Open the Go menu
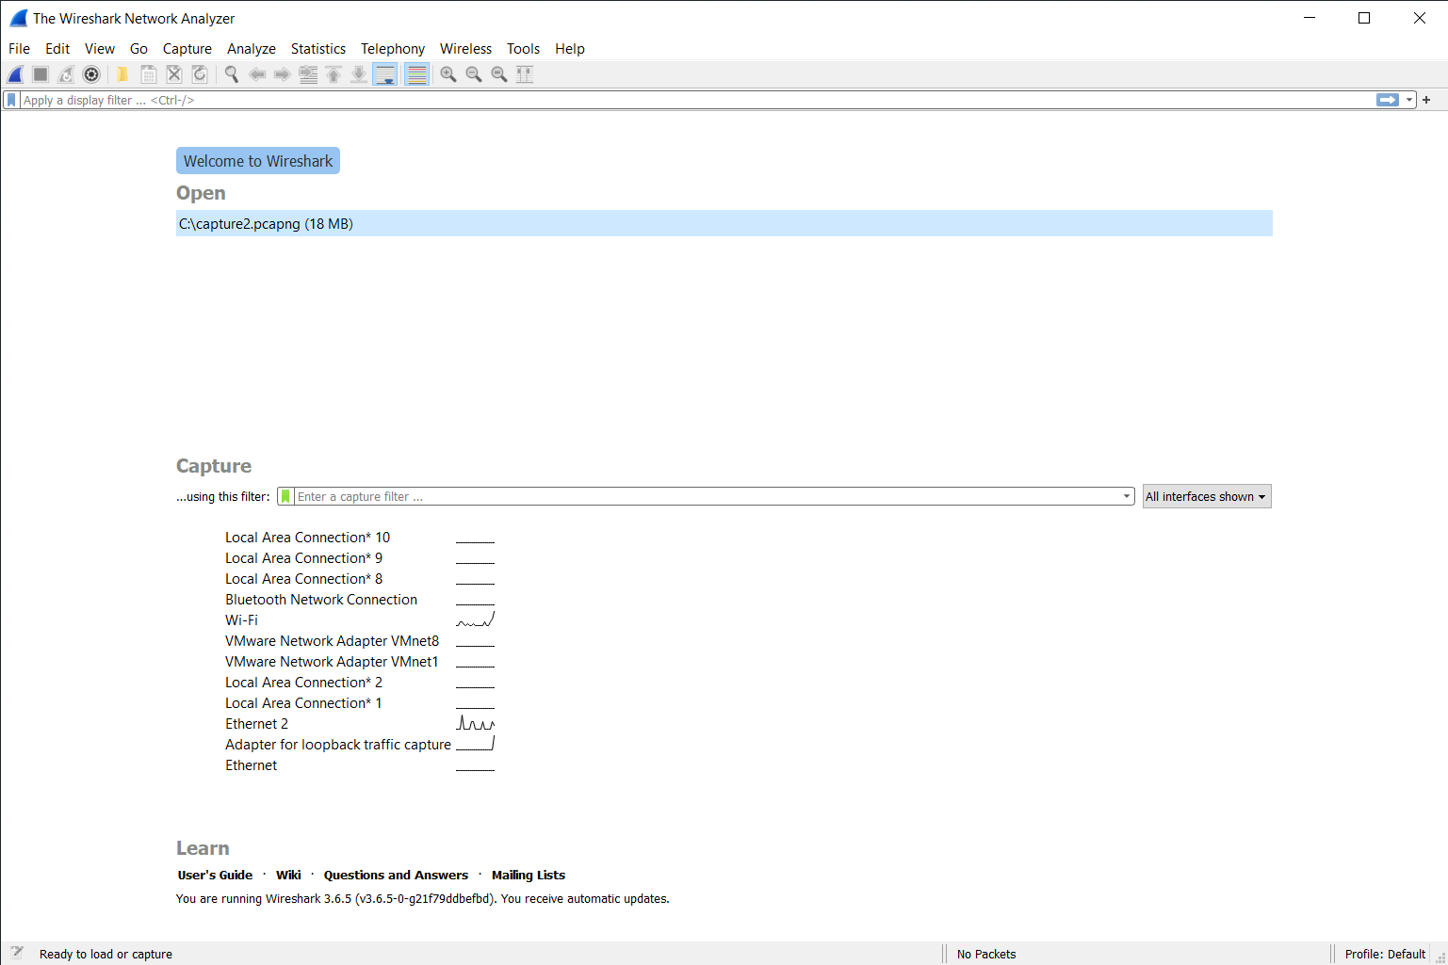The image size is (1448, 965). point(138,49)
